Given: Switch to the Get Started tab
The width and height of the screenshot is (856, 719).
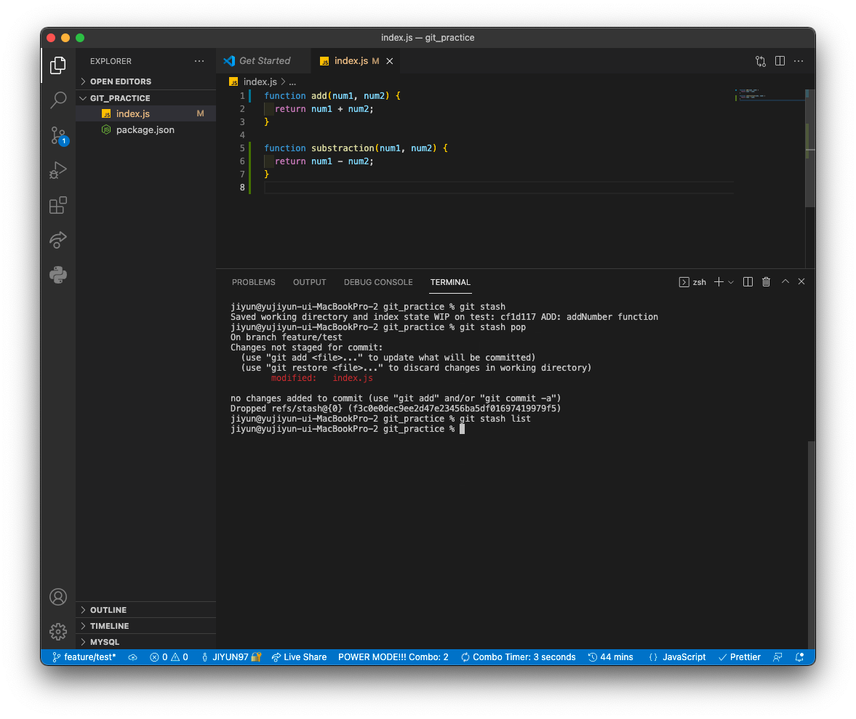Looking at the screenshot, I should point(264,61).
